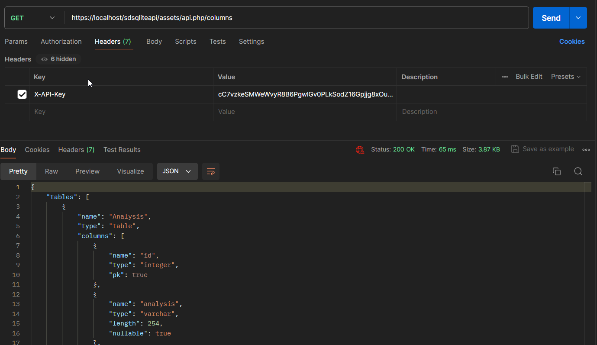597x345 pixels.
Task: Click the blue Send button
Action: [551, 18]
